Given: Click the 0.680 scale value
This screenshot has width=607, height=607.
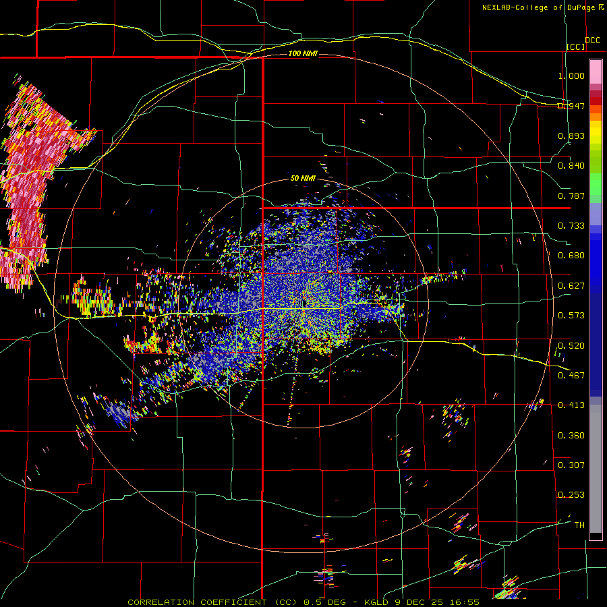Looking at the screenshot, I should pyautogui.click(x=571, y=256).
